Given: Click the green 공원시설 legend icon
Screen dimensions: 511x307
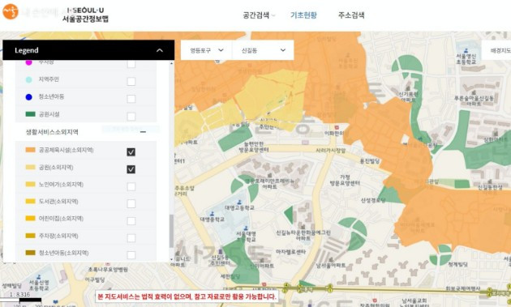Looking at the screenshot, I should [x=30, y=114].
